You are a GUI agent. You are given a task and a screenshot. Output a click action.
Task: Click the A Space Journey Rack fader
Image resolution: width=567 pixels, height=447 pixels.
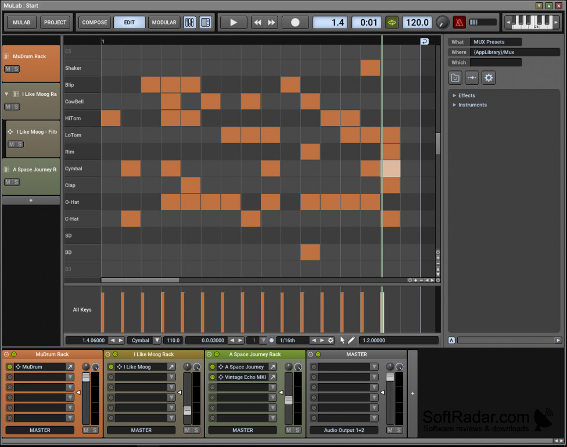tap(289, 400)
